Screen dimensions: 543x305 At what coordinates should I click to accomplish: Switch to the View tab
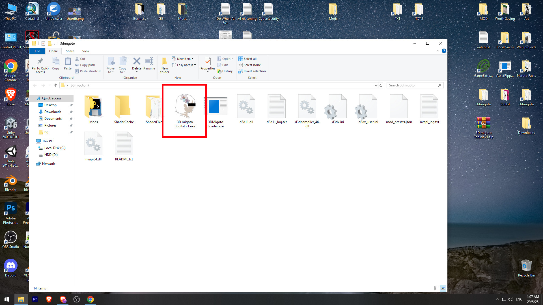pos(86,51)
